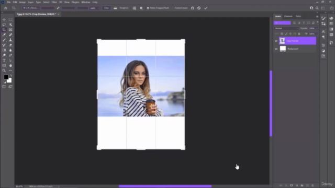The width and height of the screenshot is (335, 188).
Task: Select the Horizontal Type tool
Action: pos(4,61)
